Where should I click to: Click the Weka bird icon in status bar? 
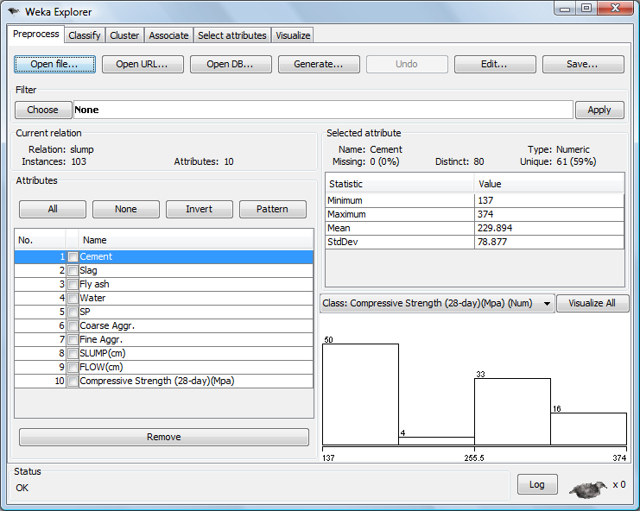[x=588, y=489]
